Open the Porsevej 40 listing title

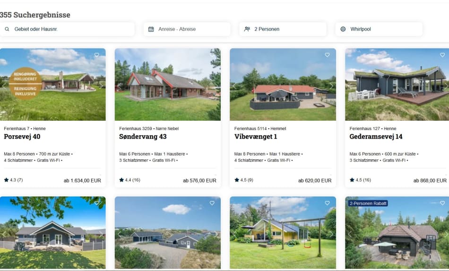pos(22,137)
